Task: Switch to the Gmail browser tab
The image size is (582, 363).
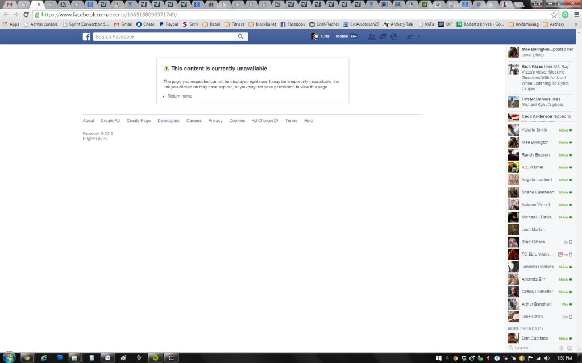Action: 10,5
